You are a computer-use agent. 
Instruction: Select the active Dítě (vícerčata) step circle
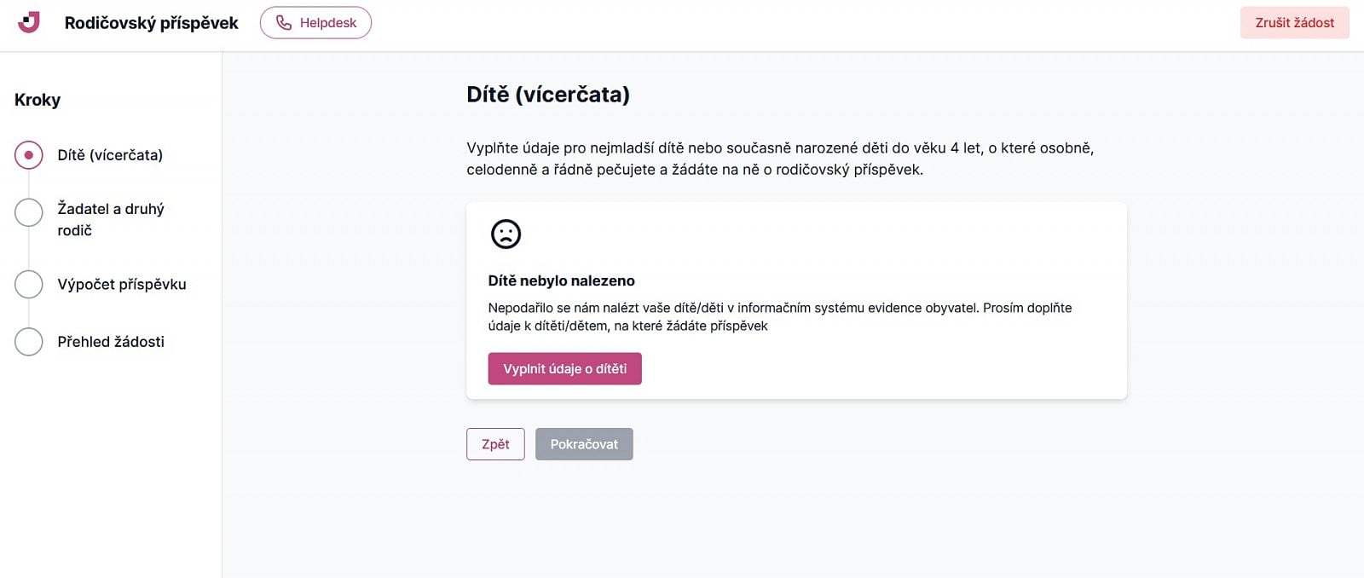(x=29, y=155)
